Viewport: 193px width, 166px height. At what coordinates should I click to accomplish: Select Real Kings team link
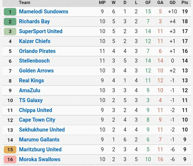coord(31,80)
